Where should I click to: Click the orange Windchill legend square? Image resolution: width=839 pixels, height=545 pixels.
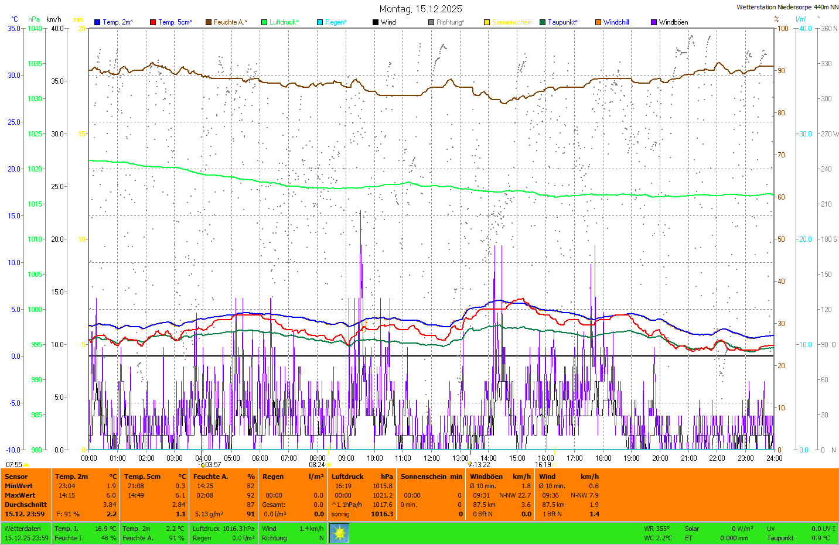pos(598,22)
